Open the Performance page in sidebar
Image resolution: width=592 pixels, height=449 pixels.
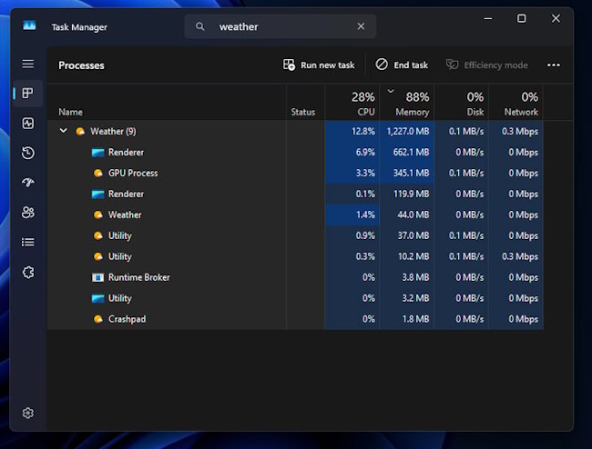28,124
